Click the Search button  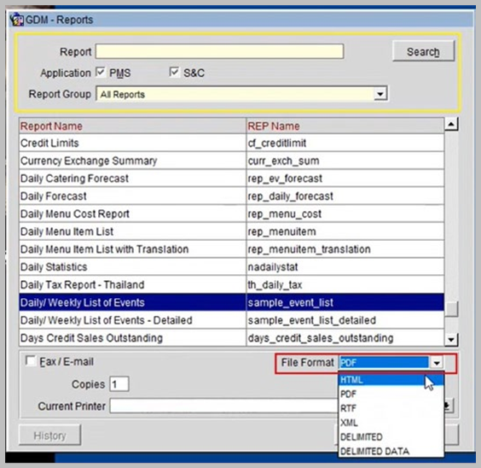423,51
